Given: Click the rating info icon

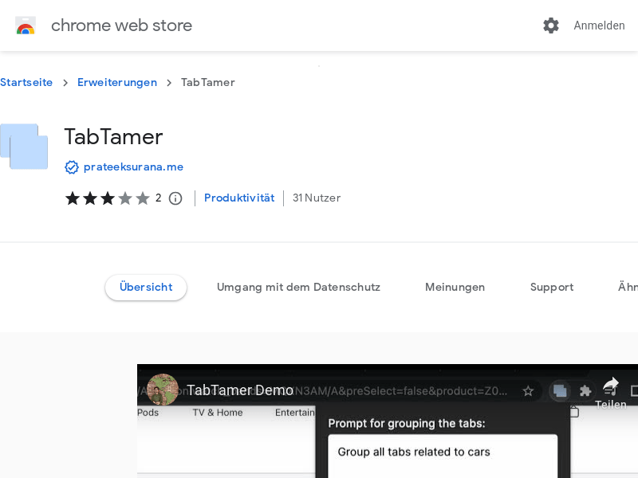Looking at the screenshot, I should [x=175, y=198].
